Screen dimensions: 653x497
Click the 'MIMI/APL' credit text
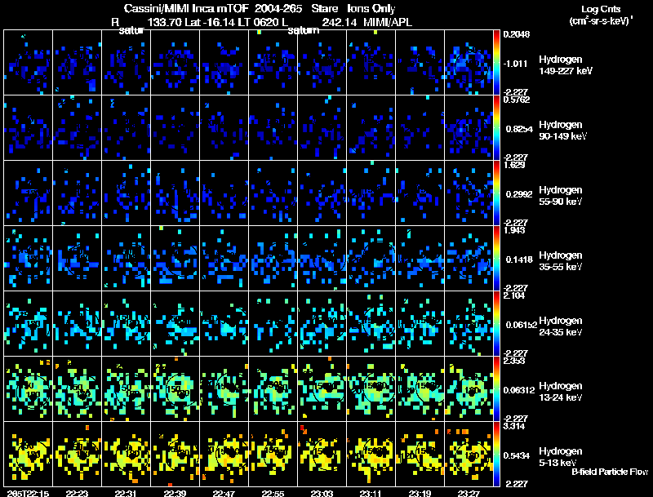click(x=387, y=22)
